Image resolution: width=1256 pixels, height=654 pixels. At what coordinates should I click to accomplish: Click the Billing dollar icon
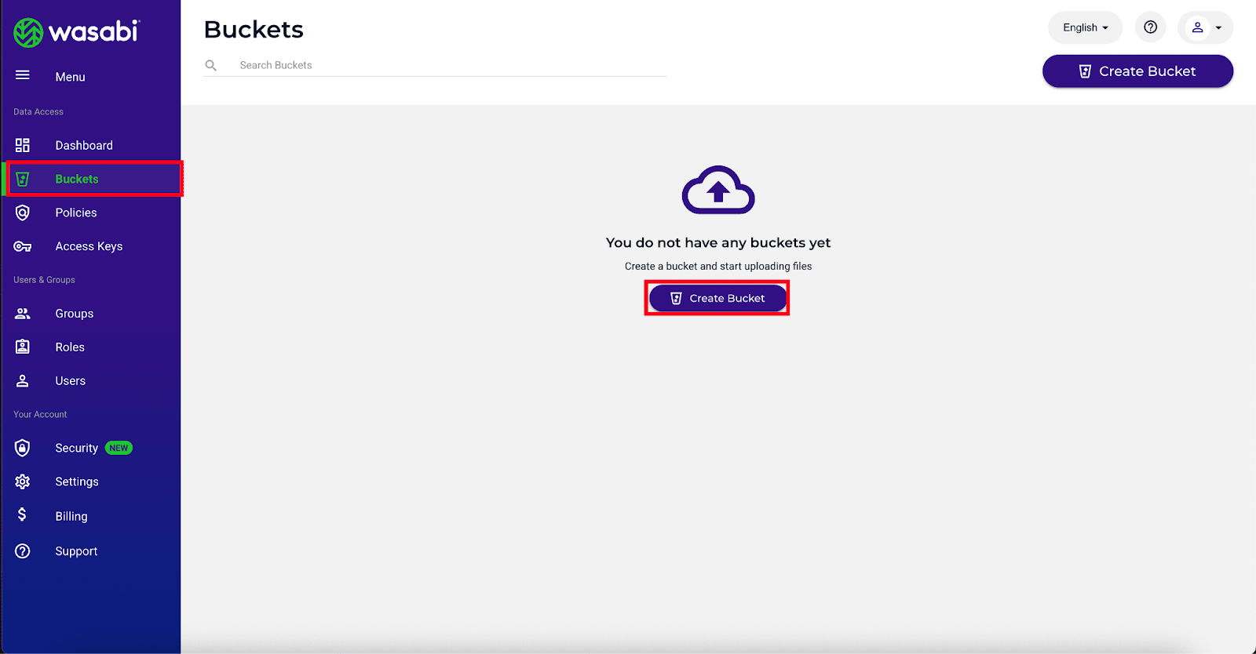click(x=22, y=514)
